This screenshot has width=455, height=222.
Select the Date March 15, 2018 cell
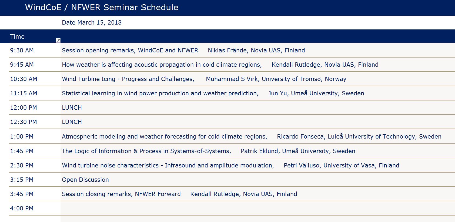pos(92,22)
